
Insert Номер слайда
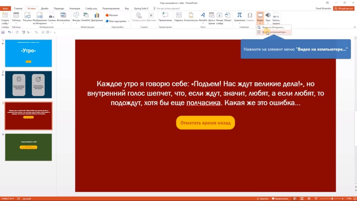pyautogui.click(x=219, y=18)
